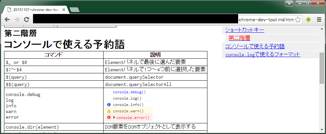Viewport: 326px width, 134px height.
Task: Open the Android extension icon
Action: tap(308, 20)
